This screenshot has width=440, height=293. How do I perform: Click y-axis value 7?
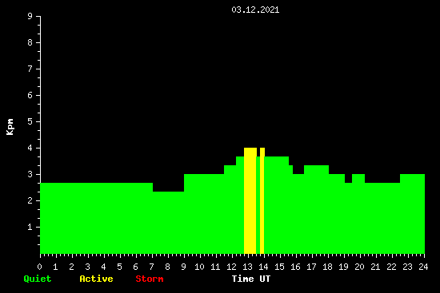coord(30,69)
